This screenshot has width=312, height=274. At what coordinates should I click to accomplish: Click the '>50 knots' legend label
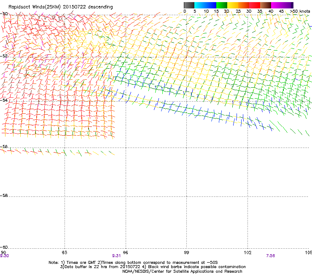(x=300, y=11)
